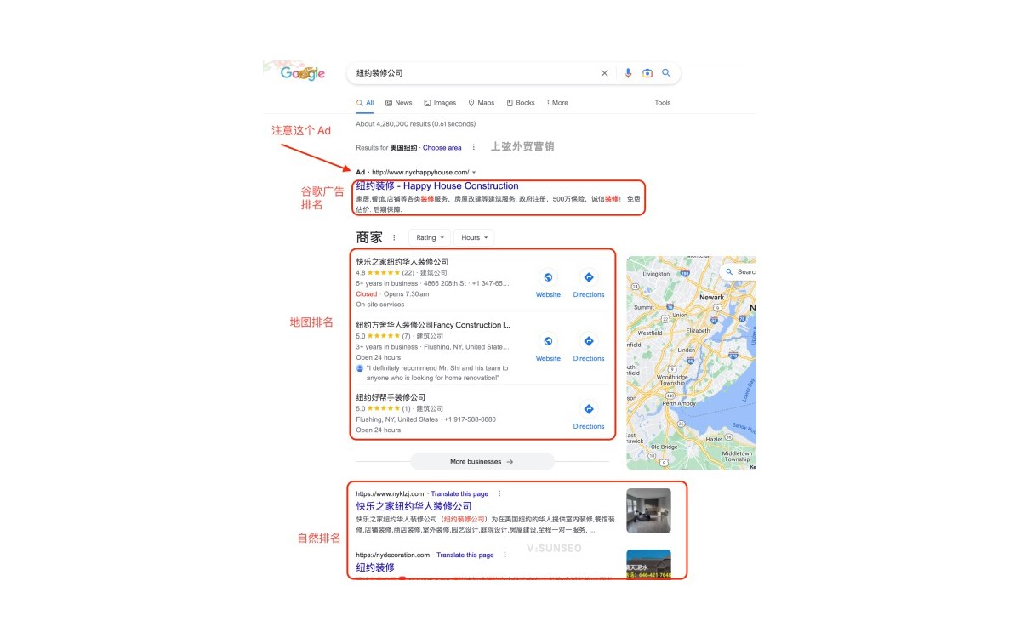1021x638 pixels.
Task: Open three-dot menu beside 商家 heading
Action: click(394, 238)
